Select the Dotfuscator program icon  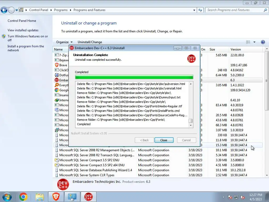57,75
